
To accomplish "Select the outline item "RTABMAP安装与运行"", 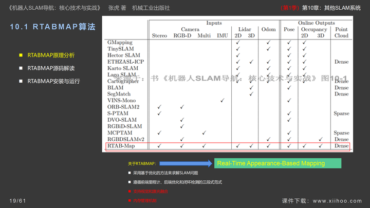I will click(53, 81).
